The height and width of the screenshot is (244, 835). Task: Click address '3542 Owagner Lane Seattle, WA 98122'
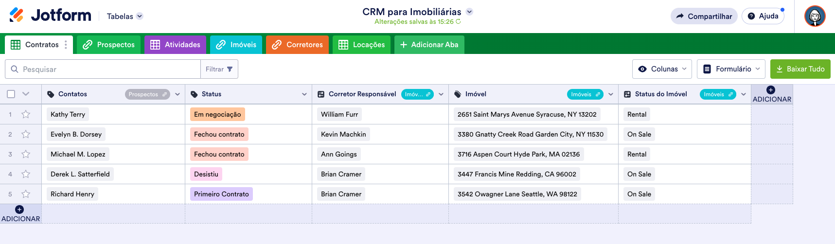[517, 194]
